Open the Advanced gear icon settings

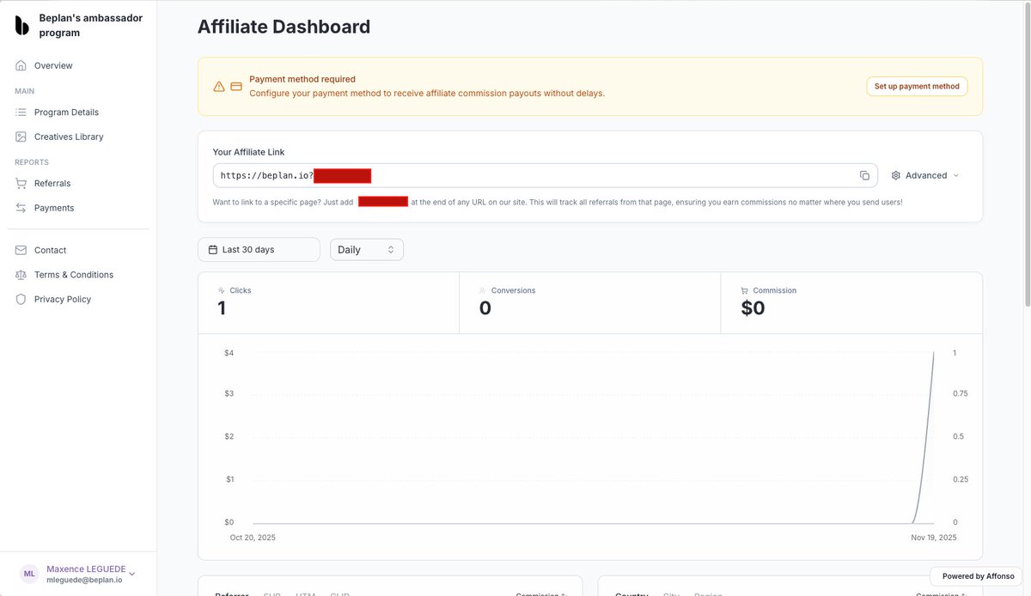(x=896, y=174)
